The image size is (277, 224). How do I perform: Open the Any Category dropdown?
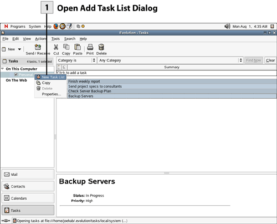pos(170,60)
